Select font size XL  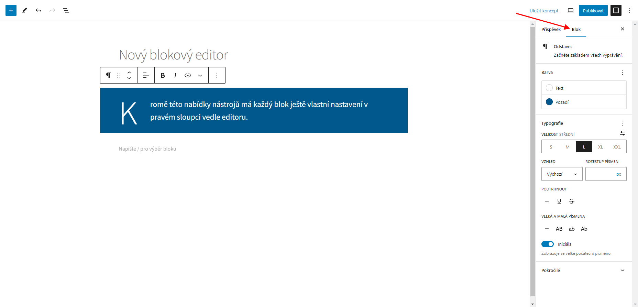pos(601,147)
